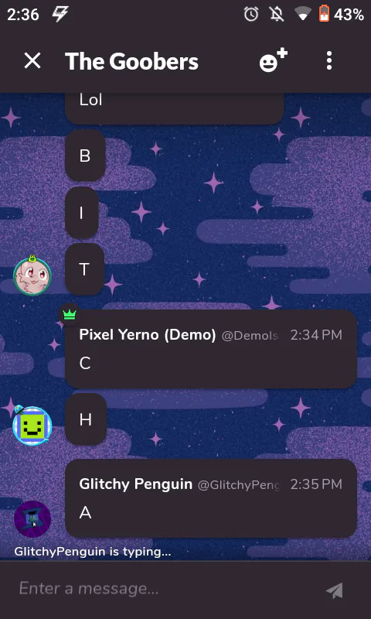Open the pink creature user avatar
This screenshot has width=371, height=619.
pos(32,275)
